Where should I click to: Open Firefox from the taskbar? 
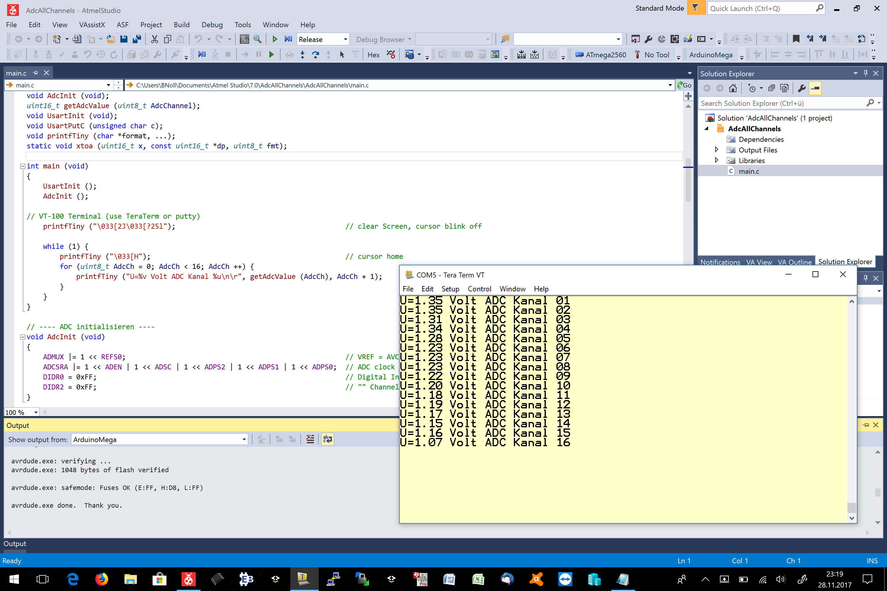[x=101, y=579]
